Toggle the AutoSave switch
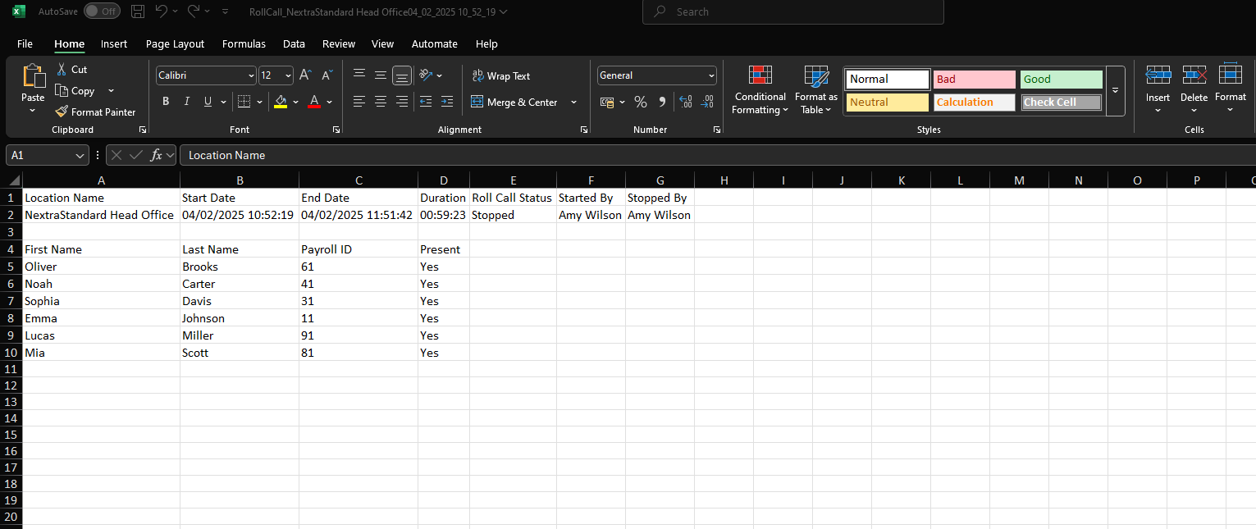 coord(102,11)
